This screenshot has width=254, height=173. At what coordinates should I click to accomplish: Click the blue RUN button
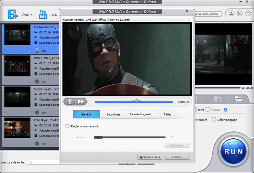(234, 151)
